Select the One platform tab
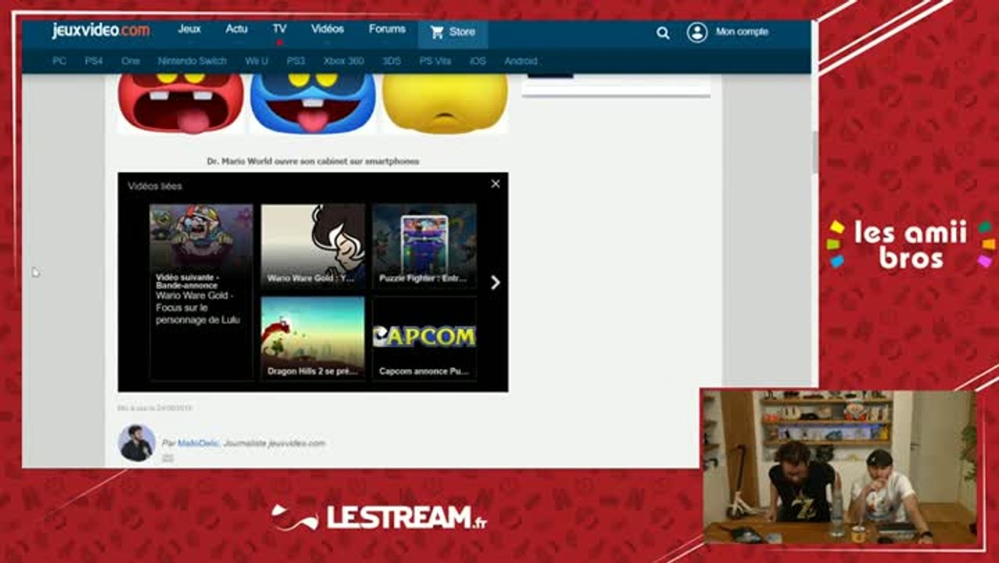Screen dimensions: 999x563 (x=131, y=61)
